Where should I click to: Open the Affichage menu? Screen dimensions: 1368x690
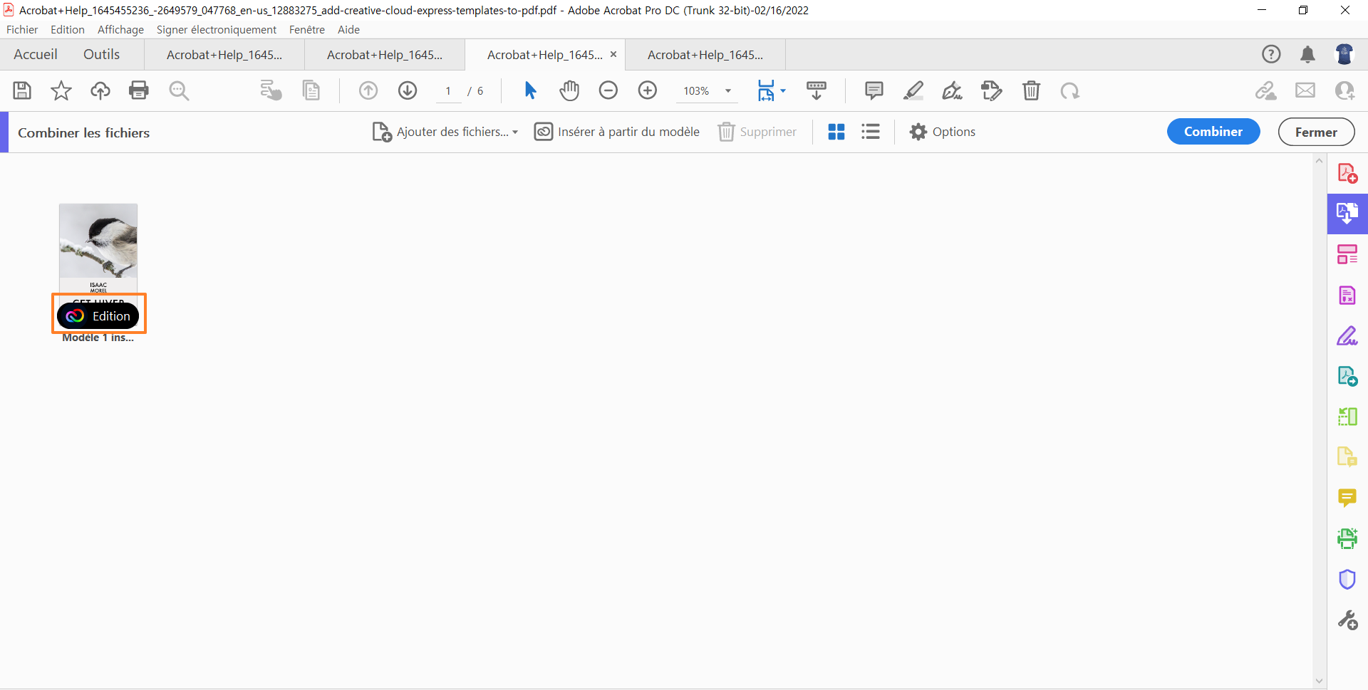coord(120,29)
